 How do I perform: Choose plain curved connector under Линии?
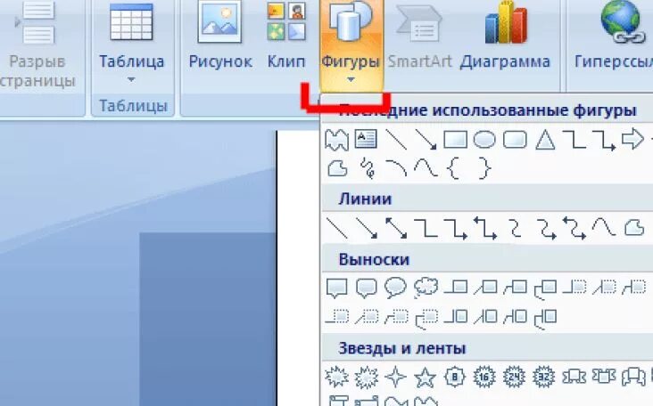[x=516, y=228]
